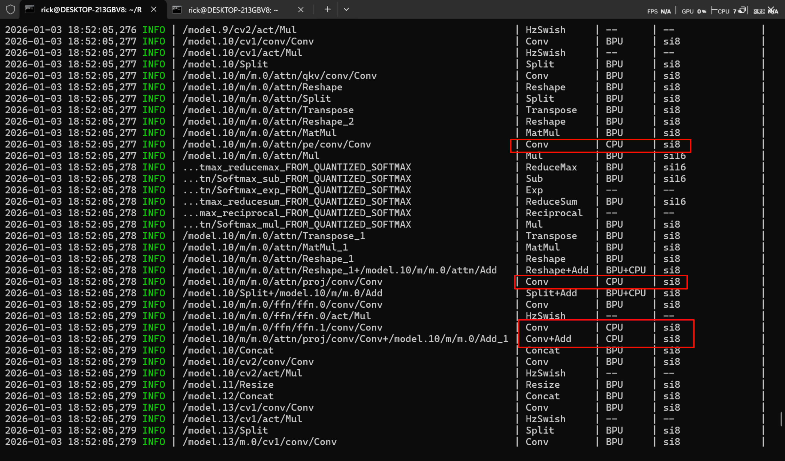785x461 pixels.
Task: Click the terminal scrollbar thumb at right edge
Action: pyautogui.click(x=781, y=419)
